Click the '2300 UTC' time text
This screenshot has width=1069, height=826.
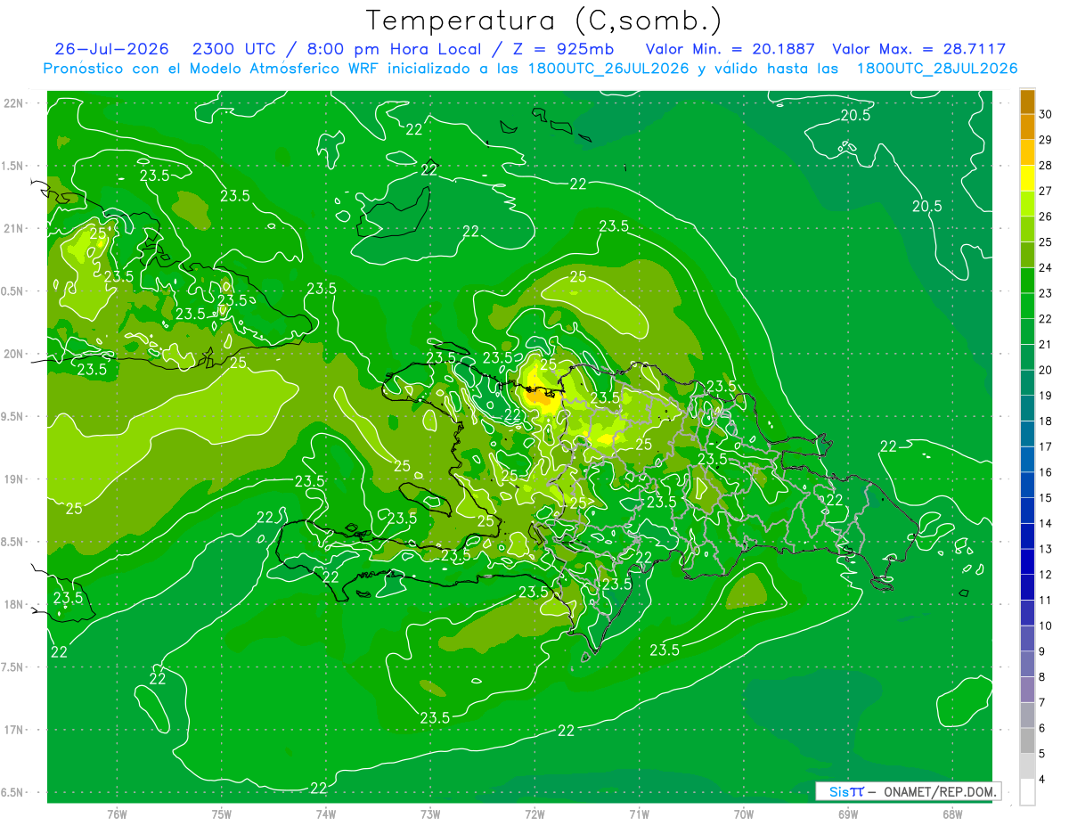(233, 49)
